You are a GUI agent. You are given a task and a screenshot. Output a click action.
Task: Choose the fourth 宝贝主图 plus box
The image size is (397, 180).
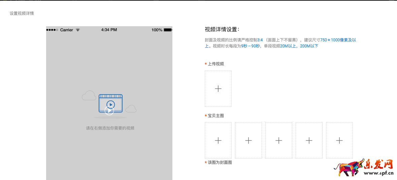pos(309,140)
